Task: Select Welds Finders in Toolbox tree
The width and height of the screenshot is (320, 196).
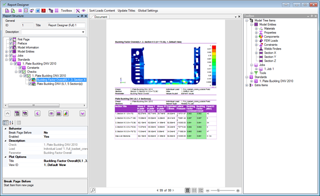Action: coord(272,49)
